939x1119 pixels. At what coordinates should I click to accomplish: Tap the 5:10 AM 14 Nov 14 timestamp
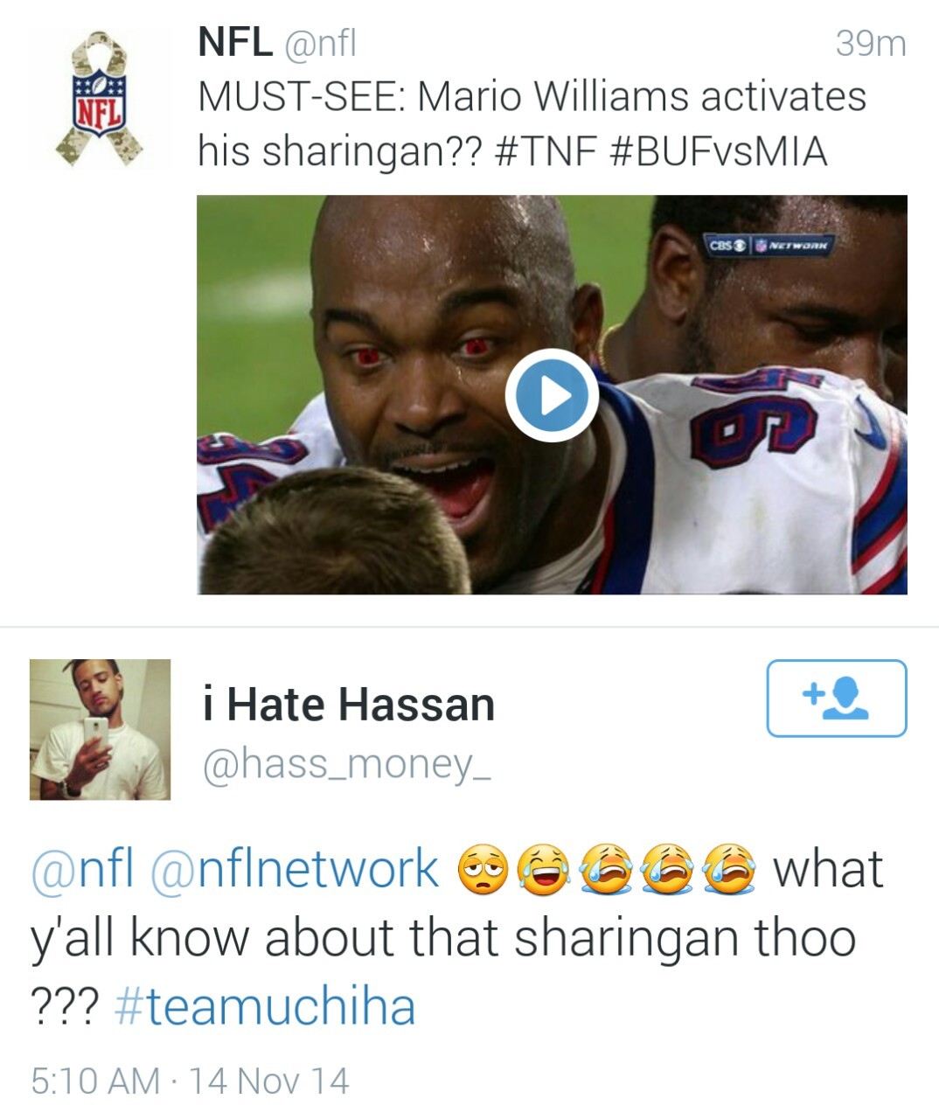[x=190, y=1081]
